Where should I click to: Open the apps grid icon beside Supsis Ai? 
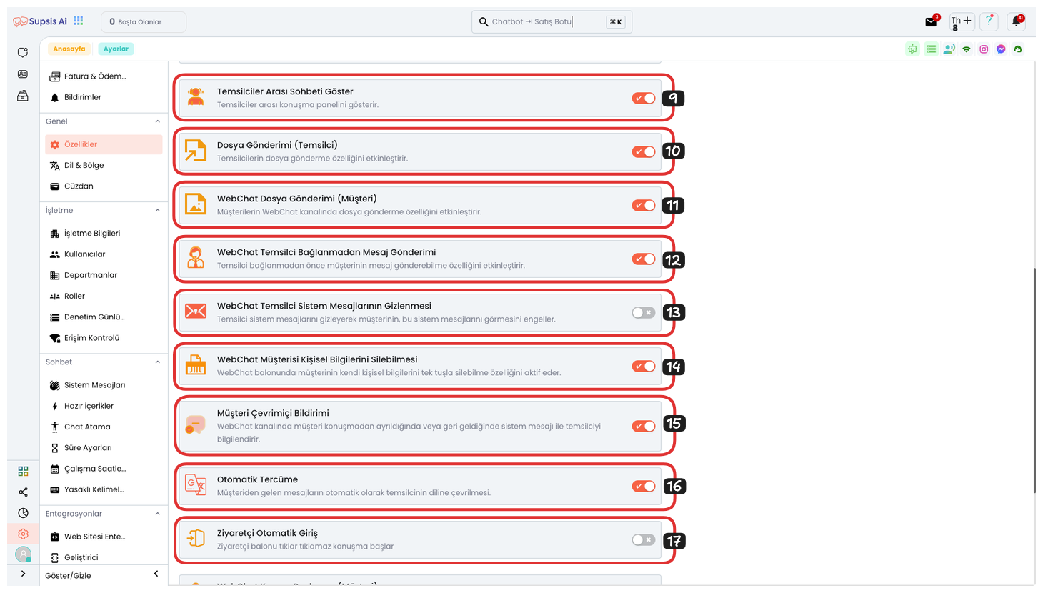(x=79, y=21)
